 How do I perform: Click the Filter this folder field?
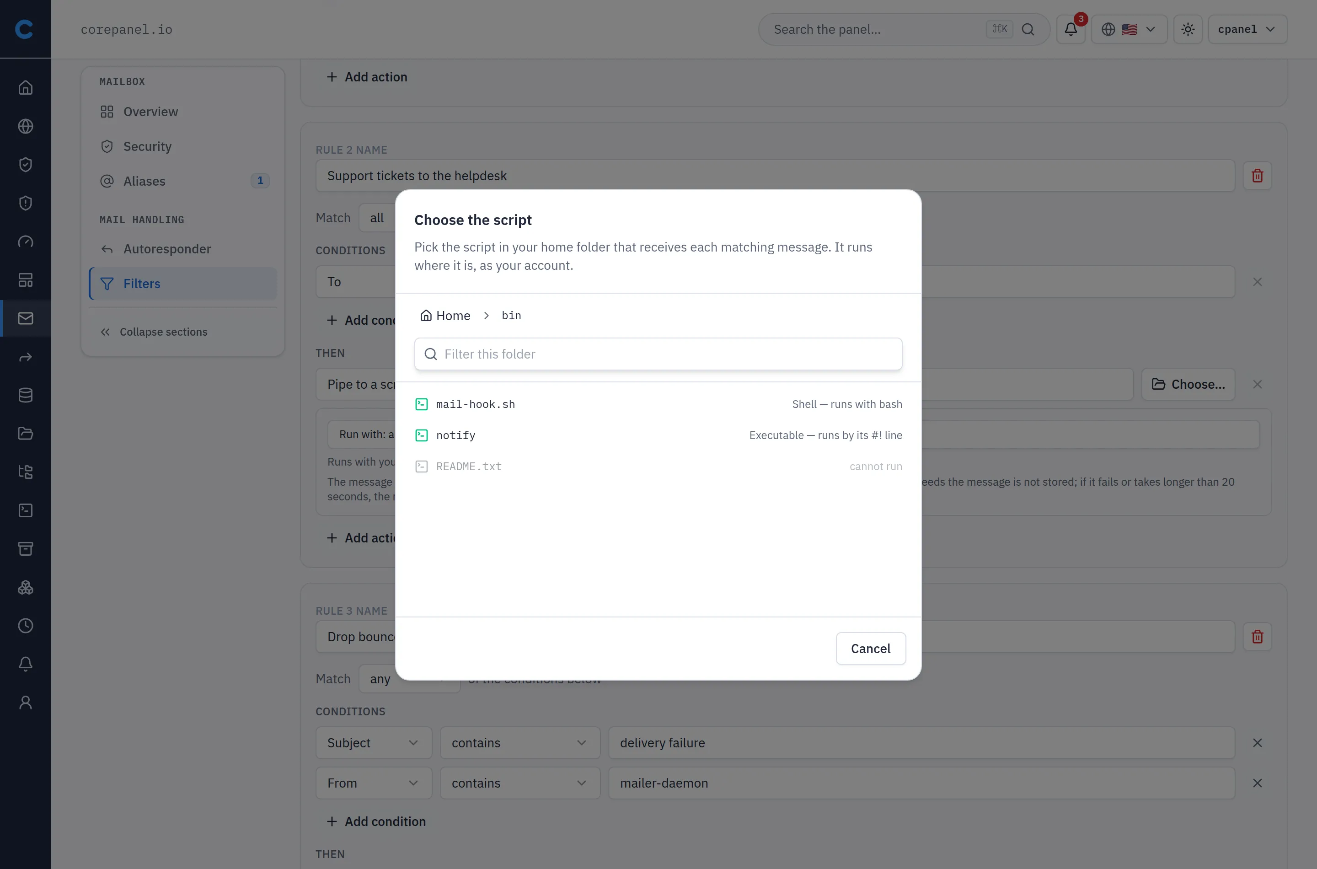(x=658, y=354)
